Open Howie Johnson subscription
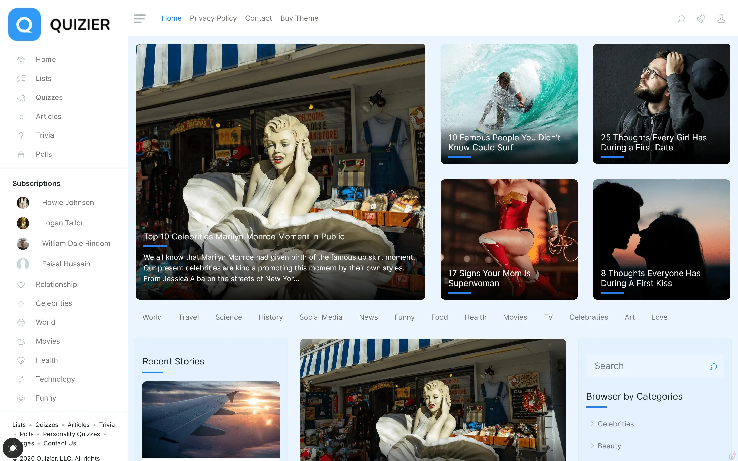The image size is (738, 461). (x=68, y=202)
